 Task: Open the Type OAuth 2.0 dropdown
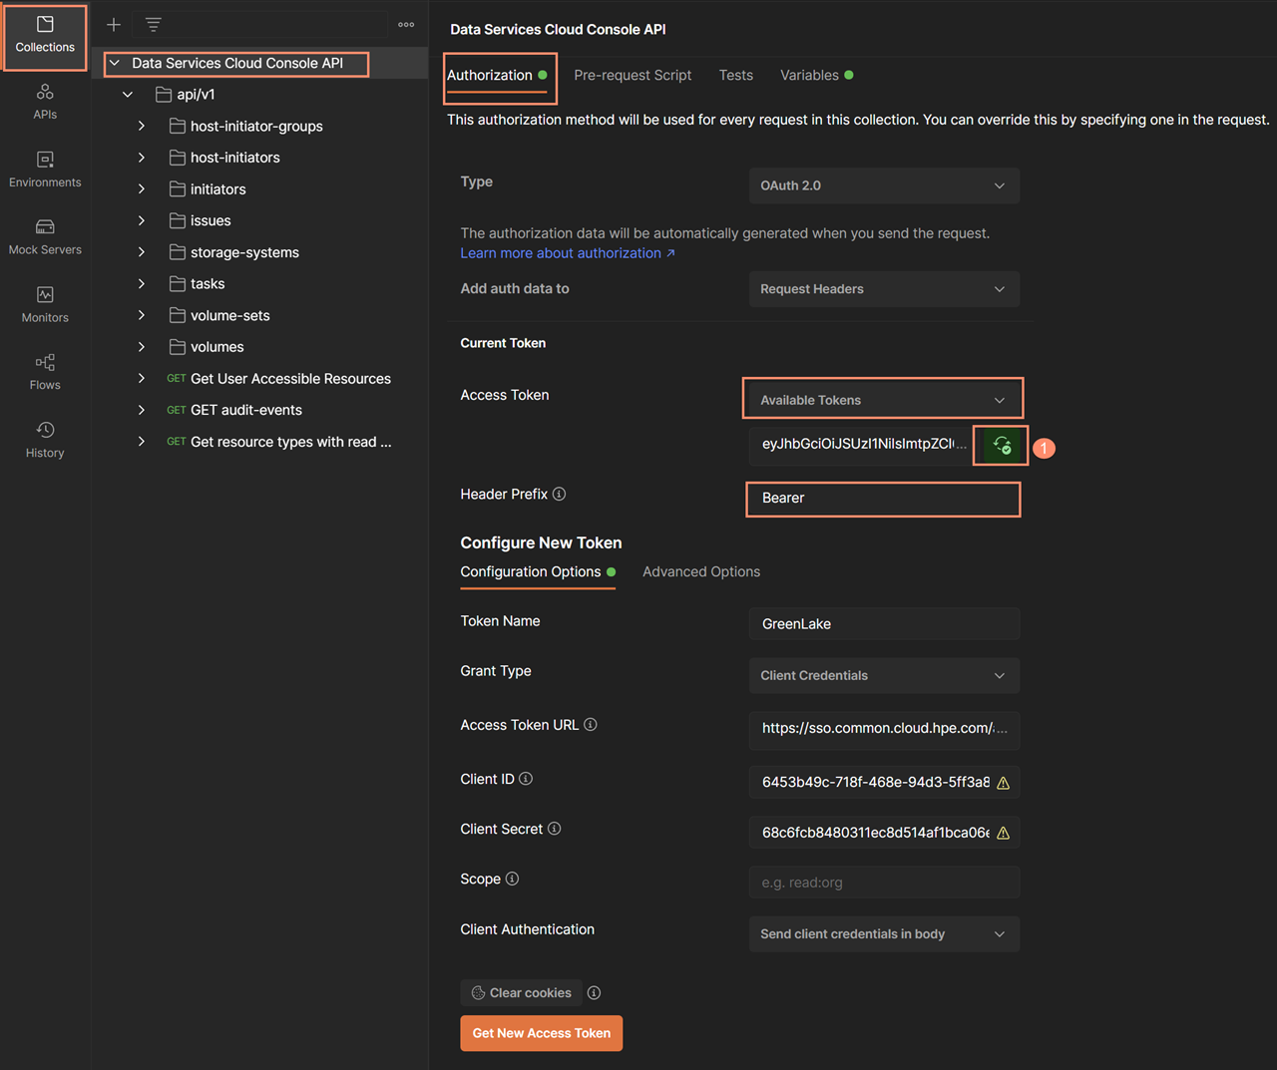point(884,185)
